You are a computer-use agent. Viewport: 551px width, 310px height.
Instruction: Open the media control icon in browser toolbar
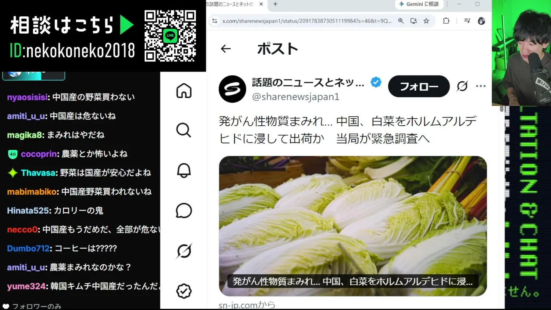click(x=467, y=21)
